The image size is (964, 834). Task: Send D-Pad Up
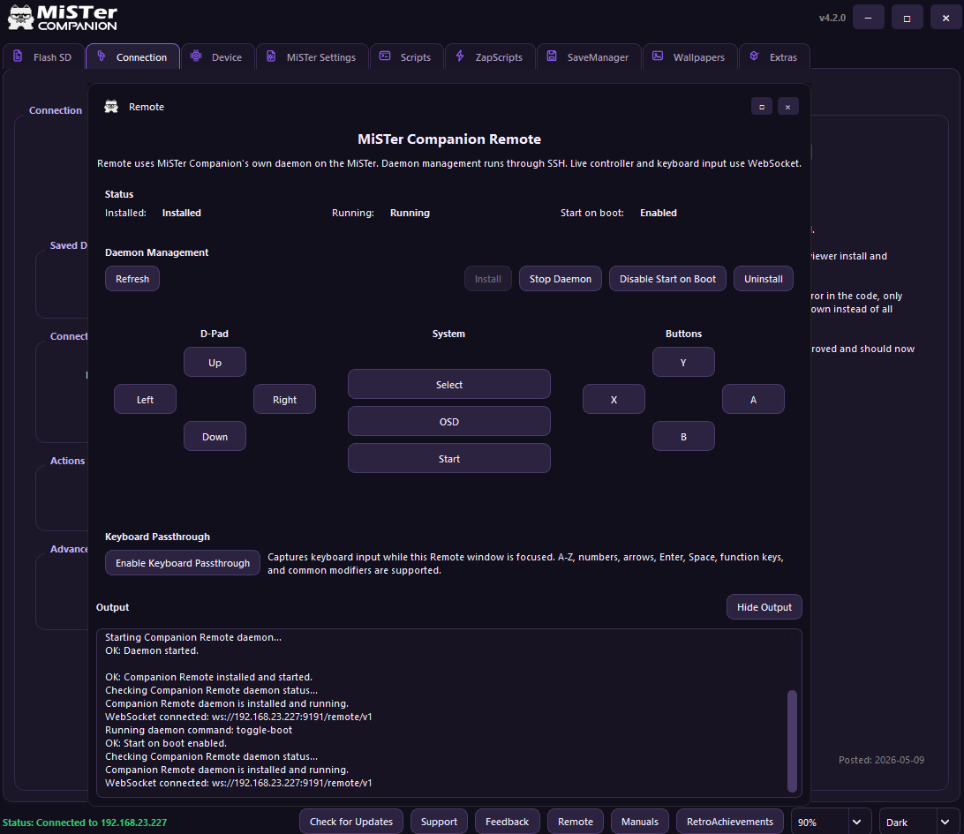(x=215, y=362)
